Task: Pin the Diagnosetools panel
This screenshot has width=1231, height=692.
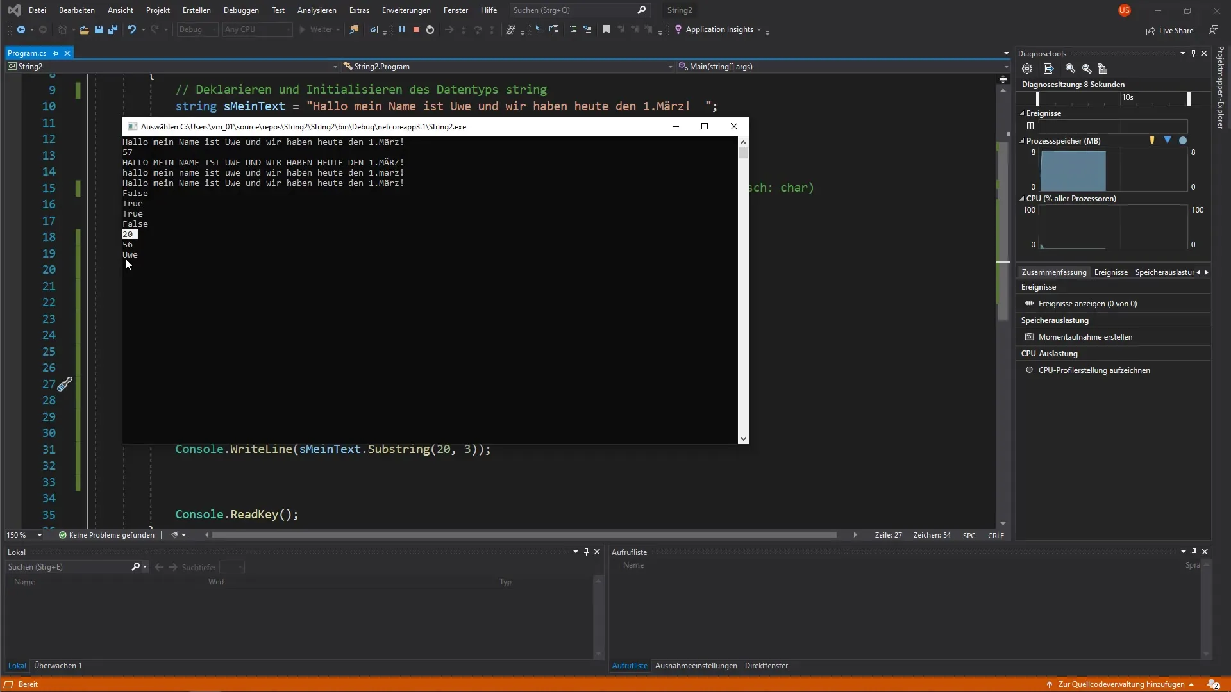Action: click(x=1193, y=53)
